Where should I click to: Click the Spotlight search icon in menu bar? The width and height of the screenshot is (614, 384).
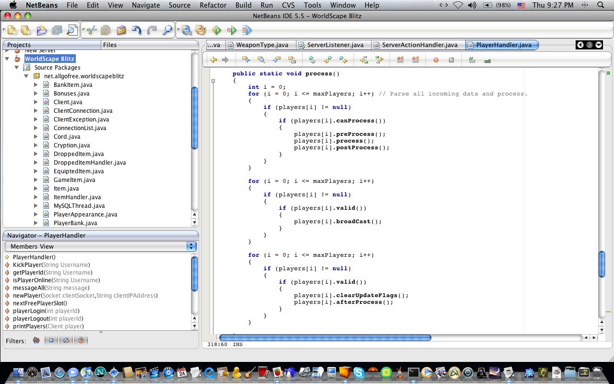click(x=601, y=5)
